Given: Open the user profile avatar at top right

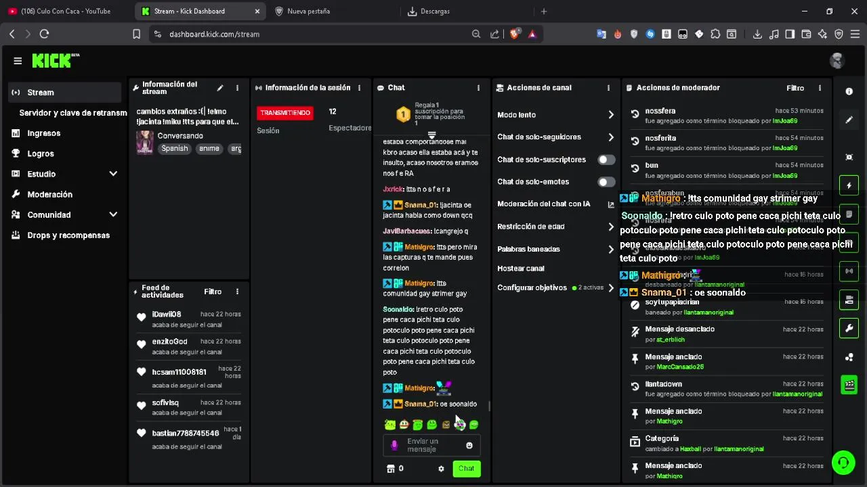Looking at the screenshot, I should tap(837, 61).
